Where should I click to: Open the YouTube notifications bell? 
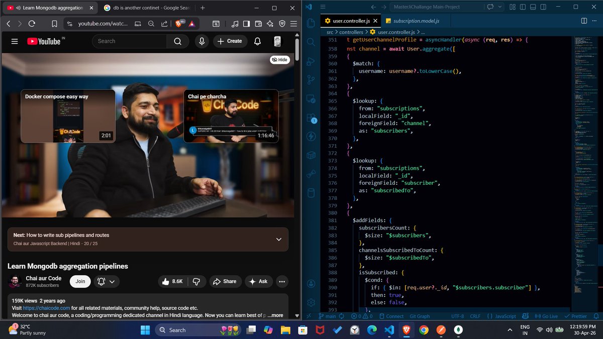pos(258,41)
